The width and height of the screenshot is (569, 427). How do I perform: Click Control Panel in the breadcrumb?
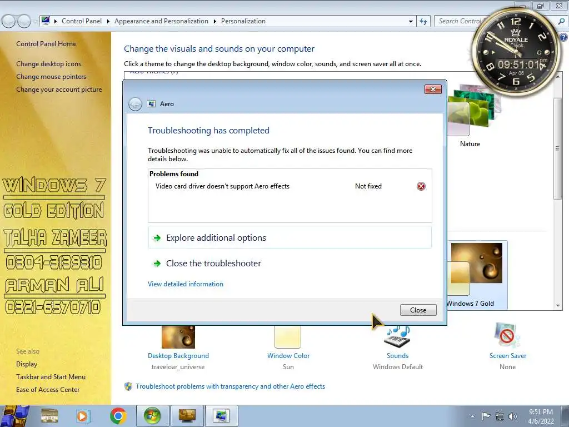click(x=82, y=21)
